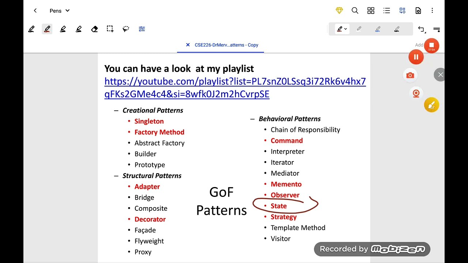Select the third pen tool in toolbar
The height and width of the screenshot is (263, 468).
point(63,29)
